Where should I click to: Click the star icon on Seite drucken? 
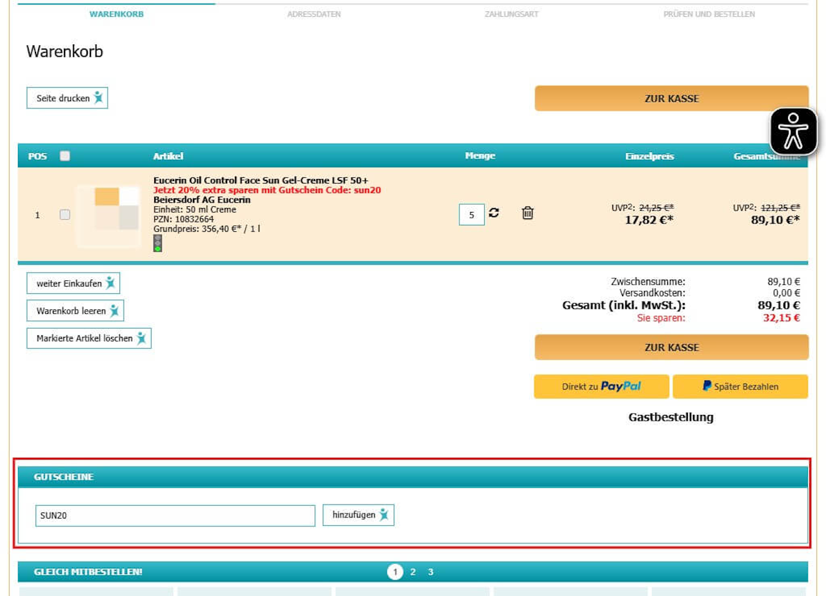(98, 98)
